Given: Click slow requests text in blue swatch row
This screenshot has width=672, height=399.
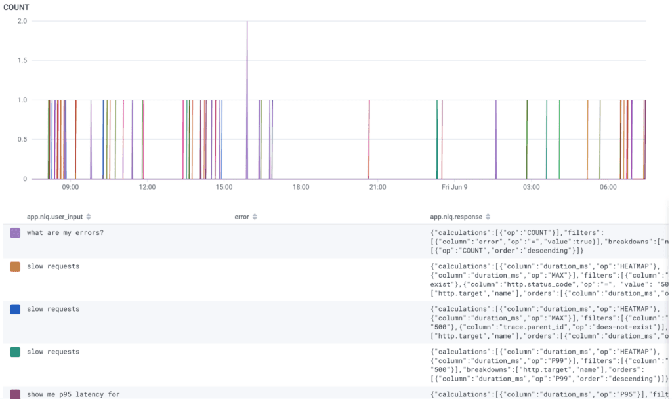Looking at the screenshot, I should pyautogui.click(x=53, y=309).
